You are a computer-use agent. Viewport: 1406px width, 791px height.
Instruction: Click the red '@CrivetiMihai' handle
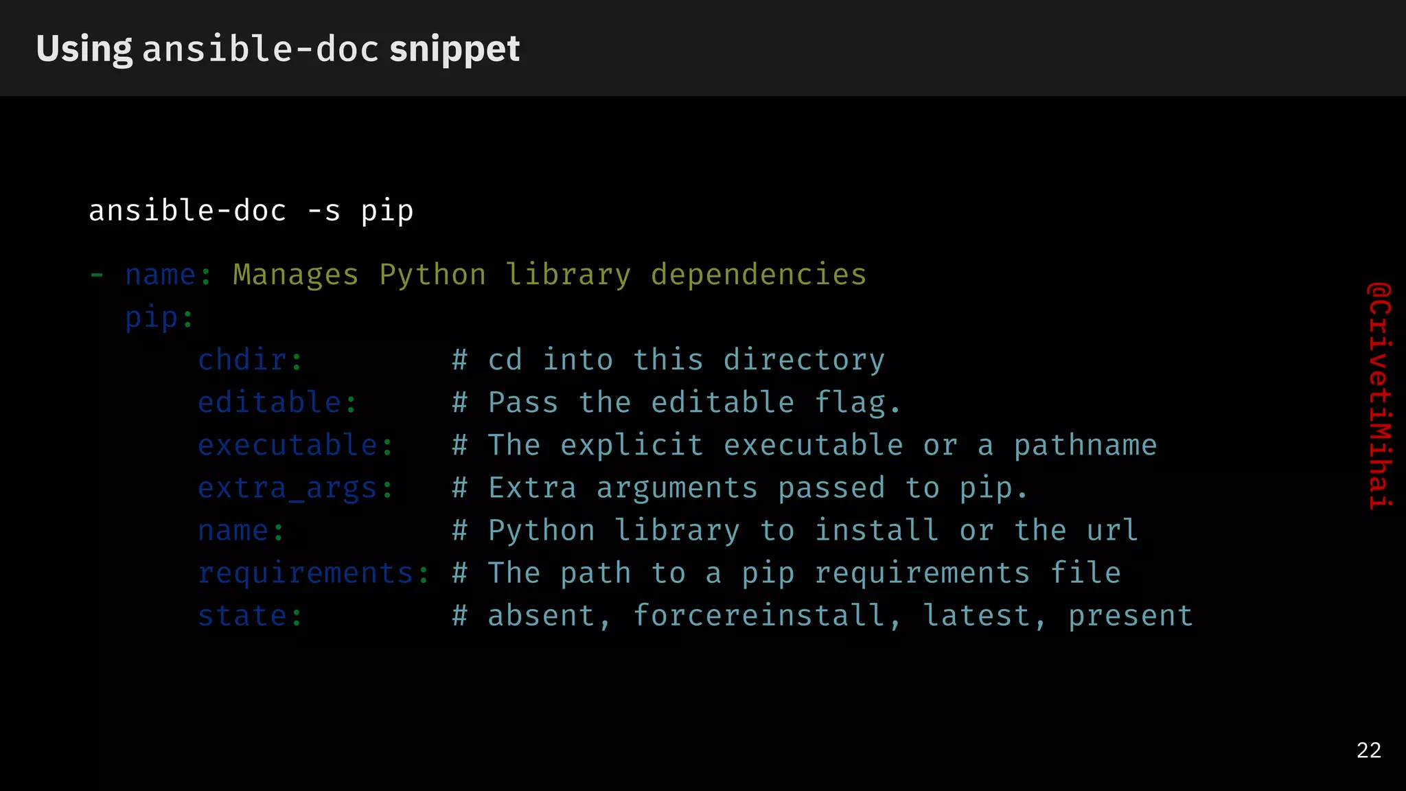tap(1379, 395)
